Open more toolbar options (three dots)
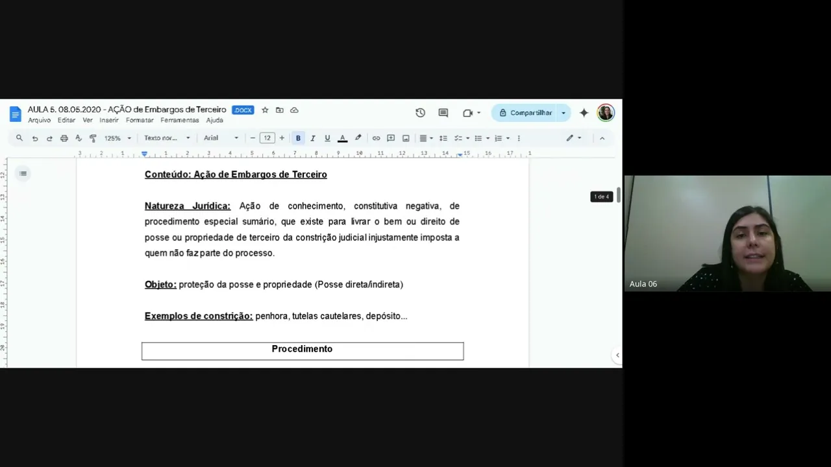 518,138
